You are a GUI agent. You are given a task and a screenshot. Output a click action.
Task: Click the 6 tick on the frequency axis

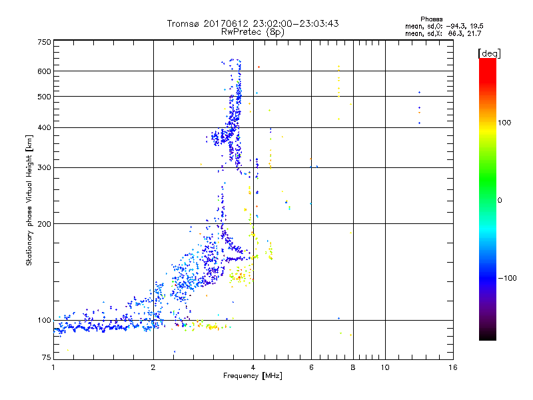(x=311, y=368)
